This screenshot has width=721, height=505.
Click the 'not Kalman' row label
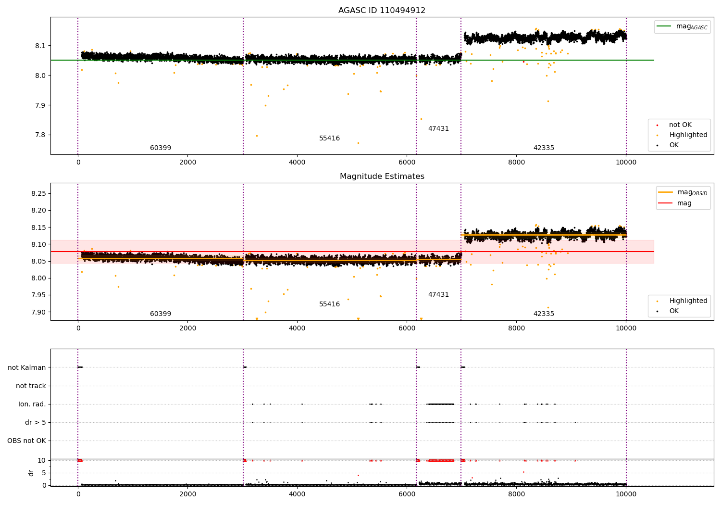[27, 368]
